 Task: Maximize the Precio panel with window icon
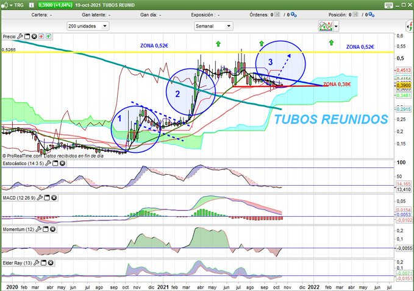pos(27,37)
